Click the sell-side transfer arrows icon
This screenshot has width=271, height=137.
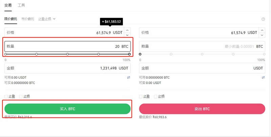tap(263, 78)
